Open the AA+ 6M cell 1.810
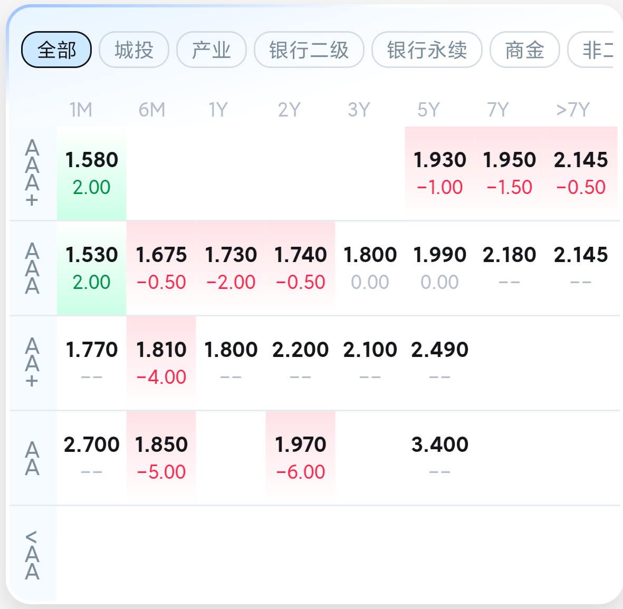The width and height of the screenshot is (623, 609). coord(161,363)
